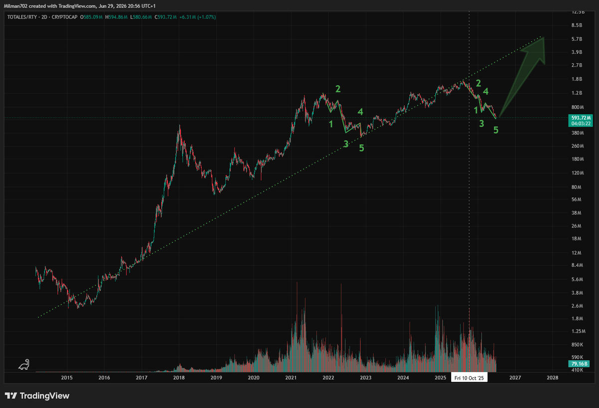Viewport: 599px width, 408px height.
Task: Click the 38M price scale label
Action: click(576, 213)
